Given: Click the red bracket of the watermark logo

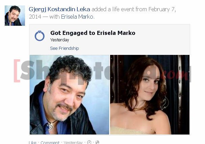Looking at the screenshot, I should (17, 71).
